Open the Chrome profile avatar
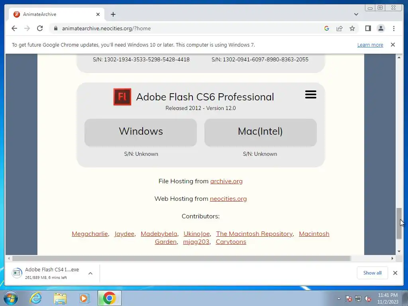This screenshot has width=408, height=306. pos(381,28)
